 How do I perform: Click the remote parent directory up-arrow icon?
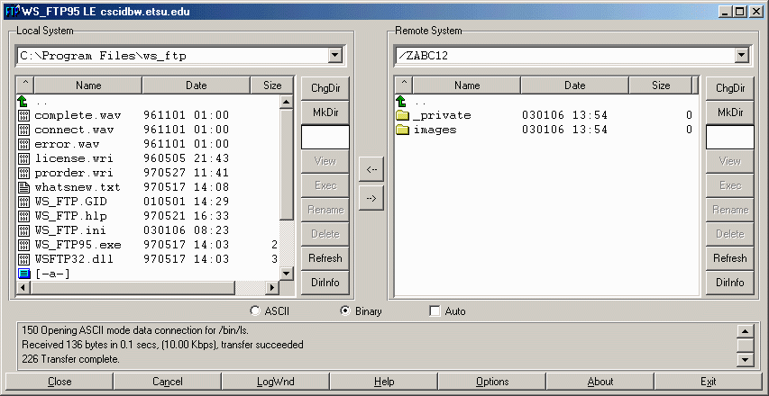[403, 102]
